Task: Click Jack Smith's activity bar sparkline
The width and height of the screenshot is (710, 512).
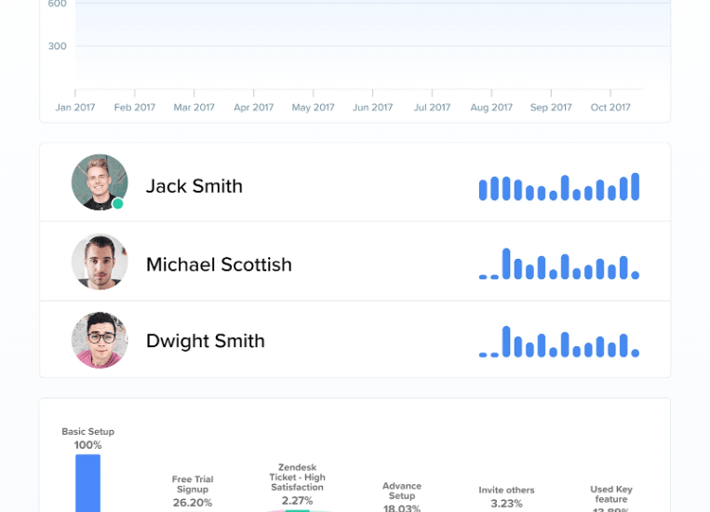Action: [x=558, y=187]
